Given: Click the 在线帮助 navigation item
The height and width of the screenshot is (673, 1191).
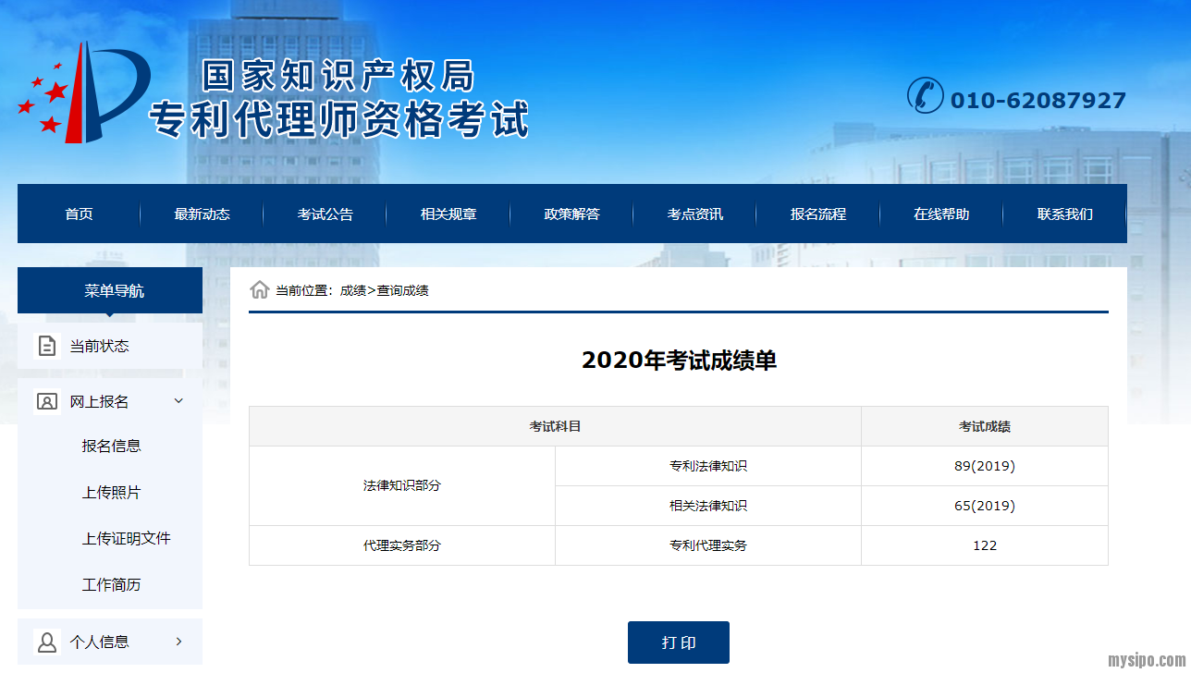Looking at the screenshot, I should point(941,214).
